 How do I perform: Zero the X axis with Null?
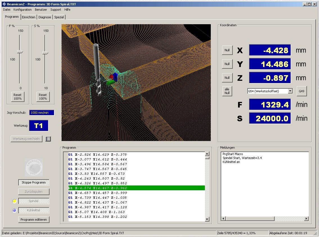click(227, 50)
